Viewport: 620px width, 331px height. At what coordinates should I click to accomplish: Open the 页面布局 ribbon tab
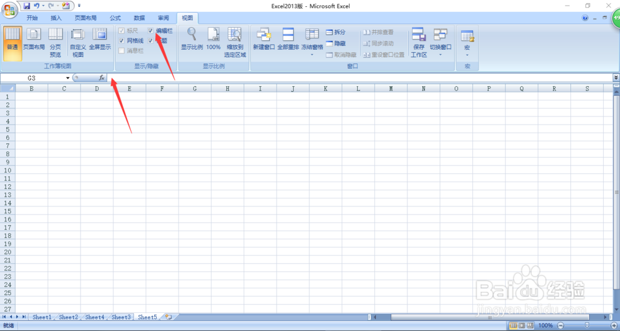86,18
